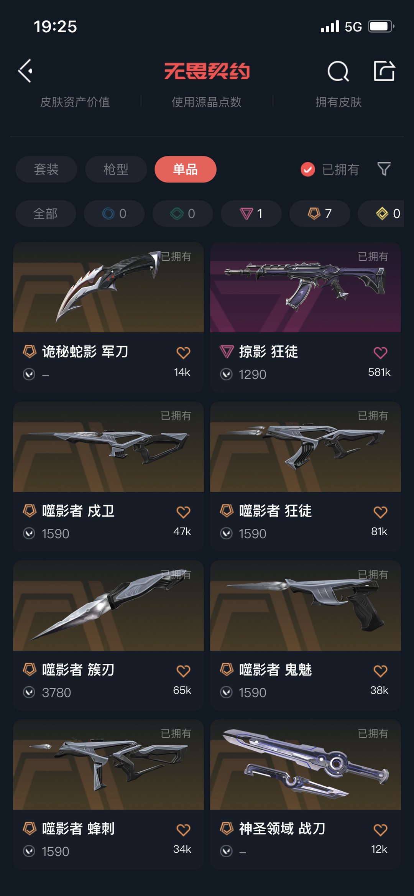Switch to the 套装 tab
The image size is (414, 896).
[46, 169]
